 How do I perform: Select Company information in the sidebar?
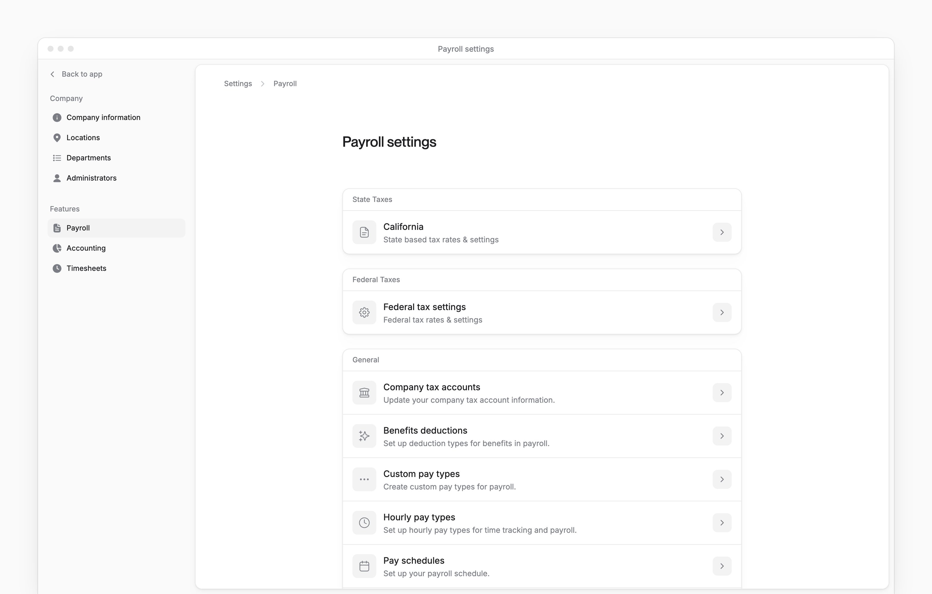click(116, 118)
